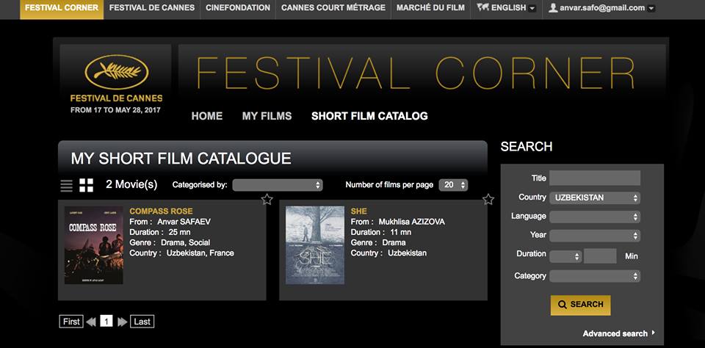
Task: Expand the Language search dropdown
Action: (594, 217)
